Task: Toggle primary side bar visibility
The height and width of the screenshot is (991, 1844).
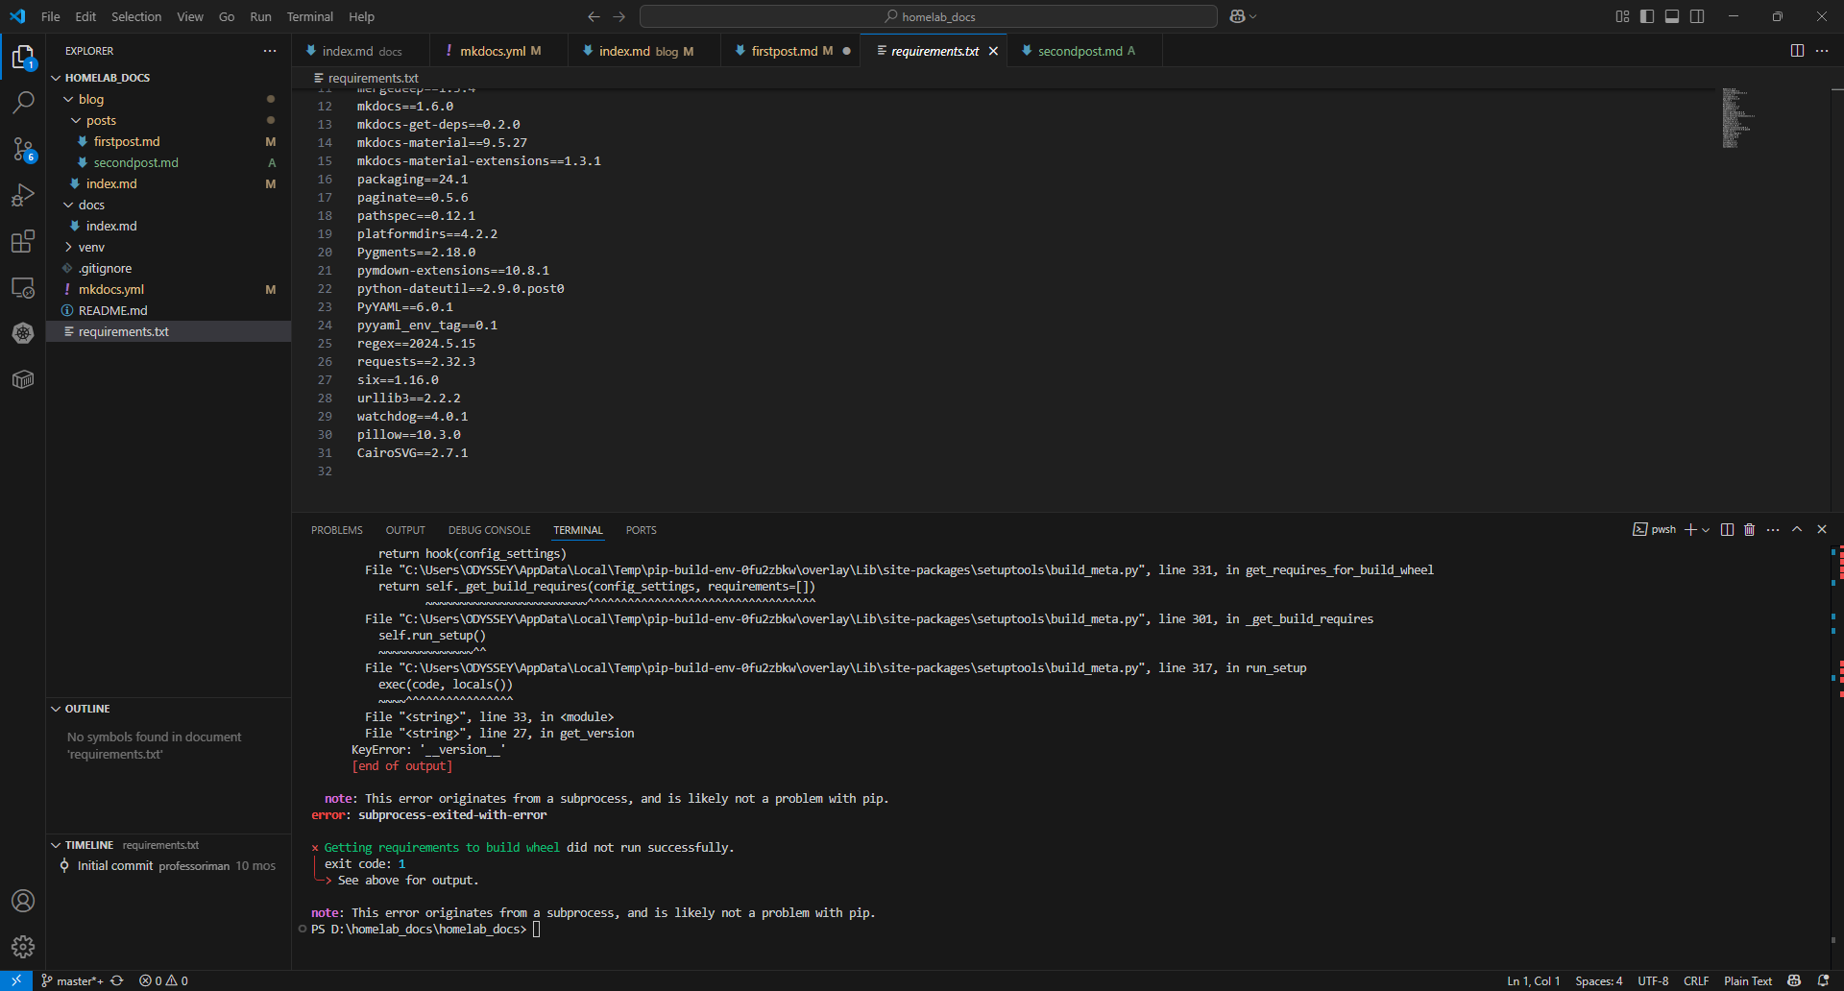Action: 1647,16
